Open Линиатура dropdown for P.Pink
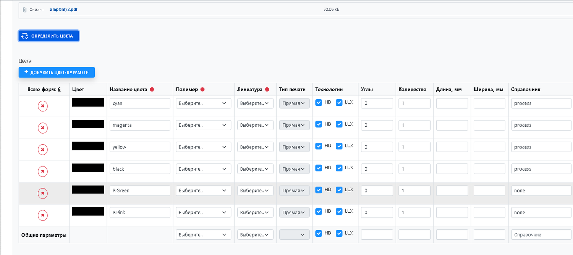Viewport: 573px width, 255px height. point(256,213)
